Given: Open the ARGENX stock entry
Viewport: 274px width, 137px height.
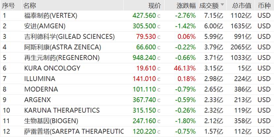Looking at the screenshot, I should pyautogui.click(x=37, y=100).
